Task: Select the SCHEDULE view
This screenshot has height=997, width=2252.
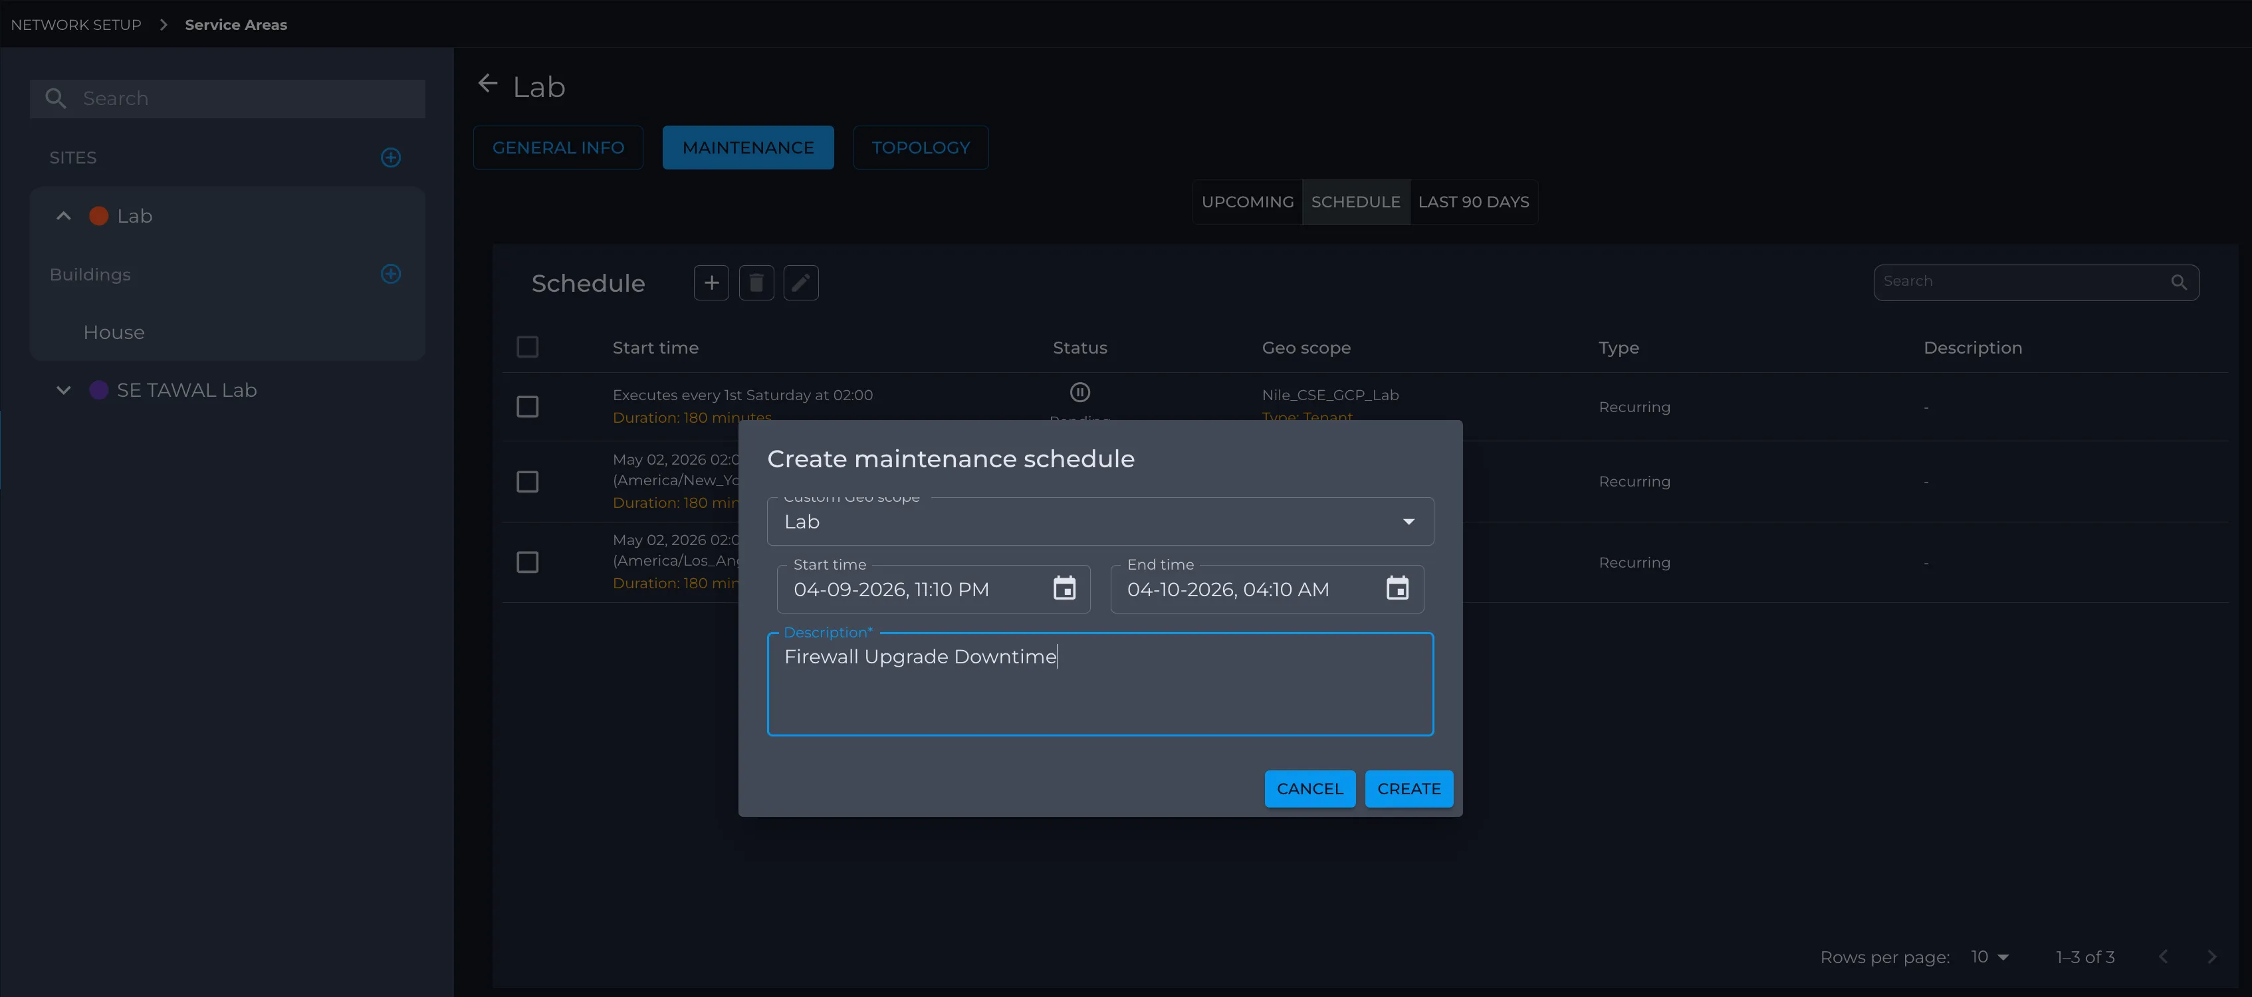Action: (1355, 202)
